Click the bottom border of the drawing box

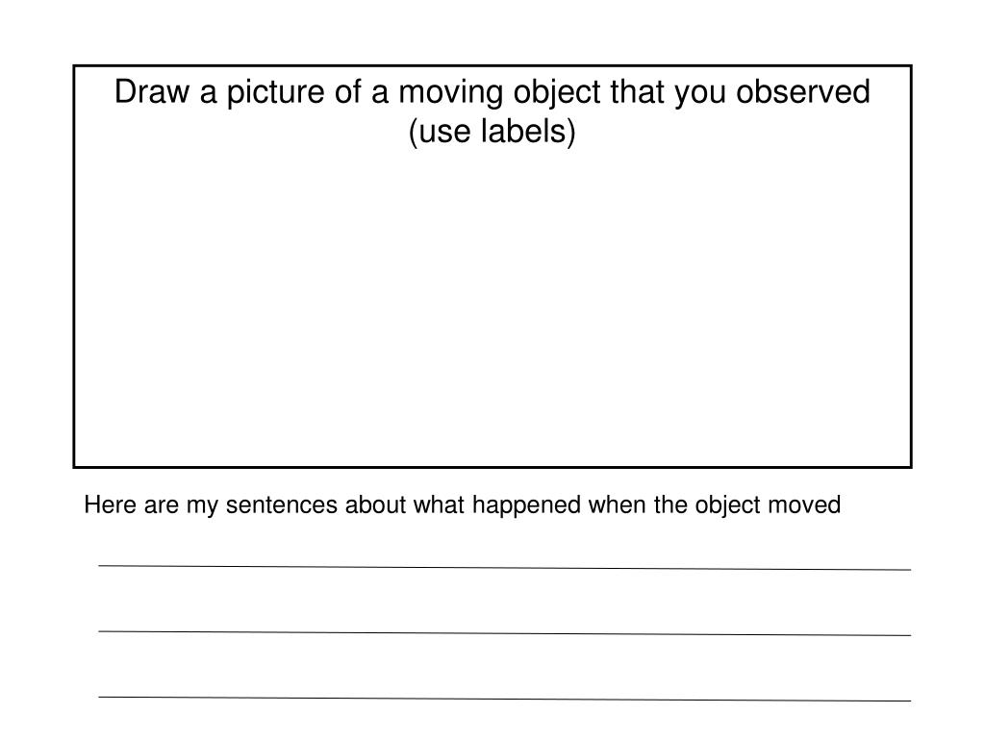point(492,467)
